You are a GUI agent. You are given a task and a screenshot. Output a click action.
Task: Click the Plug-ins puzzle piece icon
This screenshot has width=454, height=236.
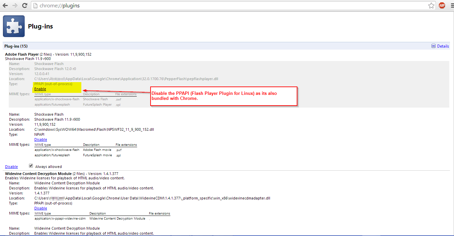[14, 26]
